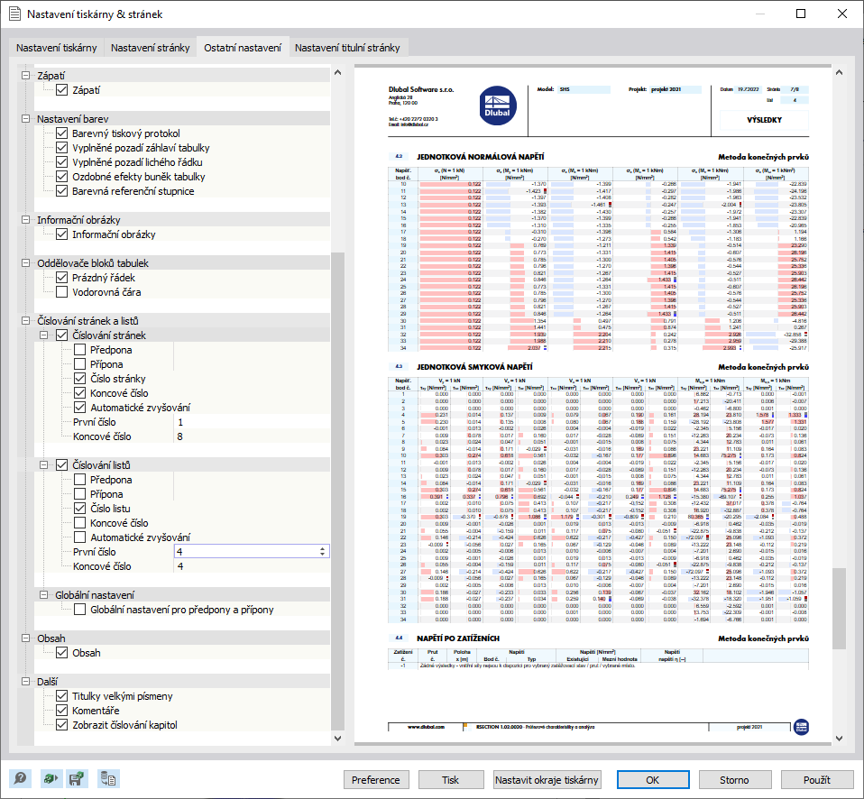Click small Dlubal logo in preview footer

[x=801, y=727]
